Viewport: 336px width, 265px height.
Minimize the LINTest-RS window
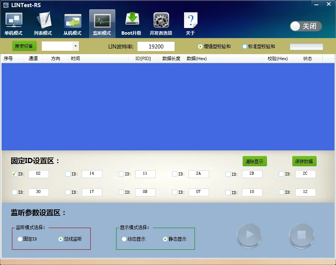click(316, 4)
